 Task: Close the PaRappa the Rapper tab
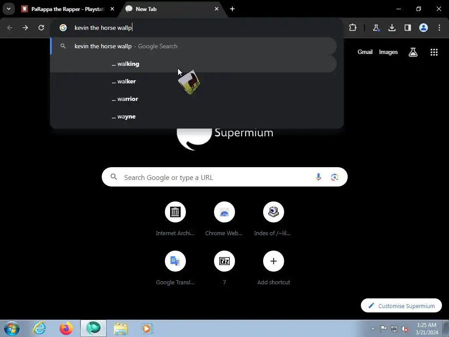point(112,9)
